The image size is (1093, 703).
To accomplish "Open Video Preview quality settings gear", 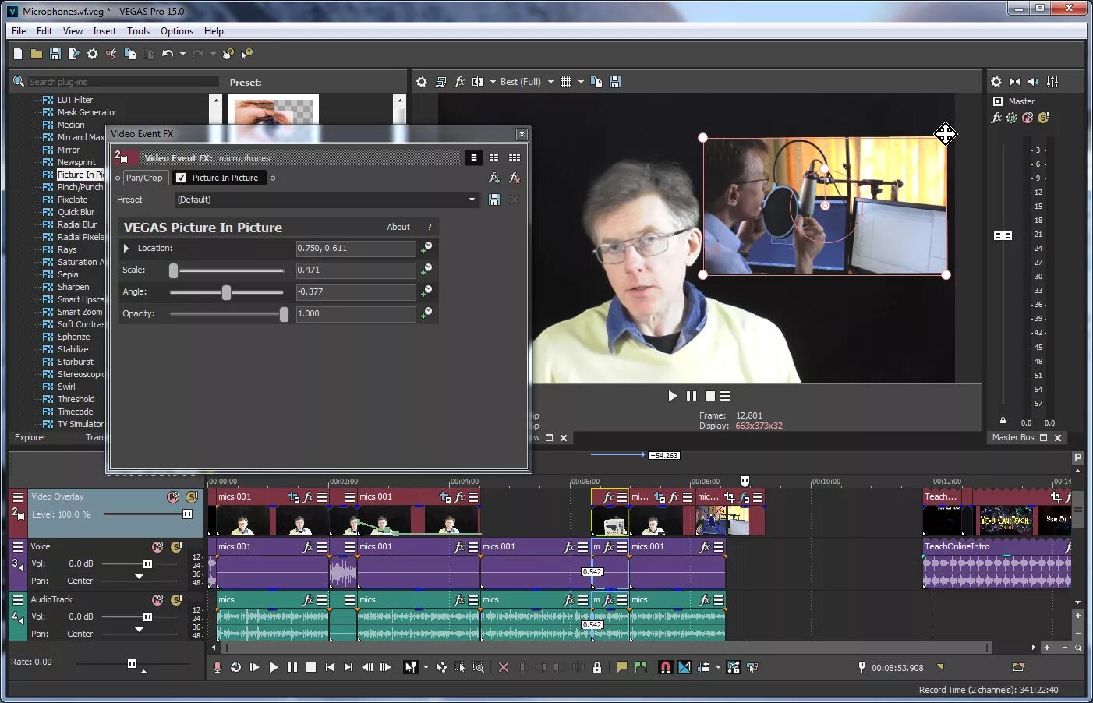I will point(422,81).
